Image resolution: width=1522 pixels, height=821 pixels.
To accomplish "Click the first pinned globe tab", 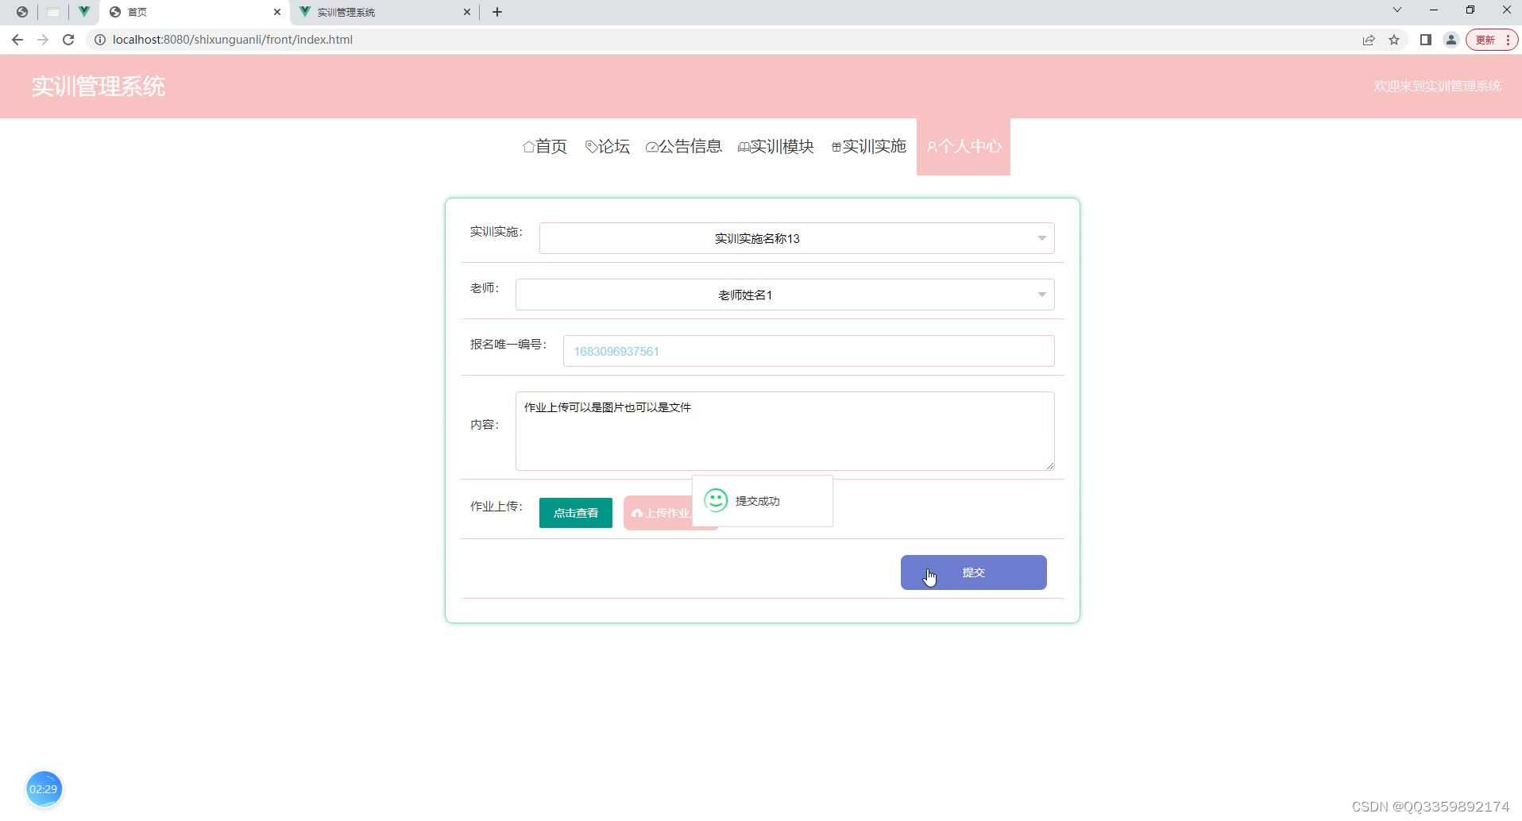I will tap(22, 12).
